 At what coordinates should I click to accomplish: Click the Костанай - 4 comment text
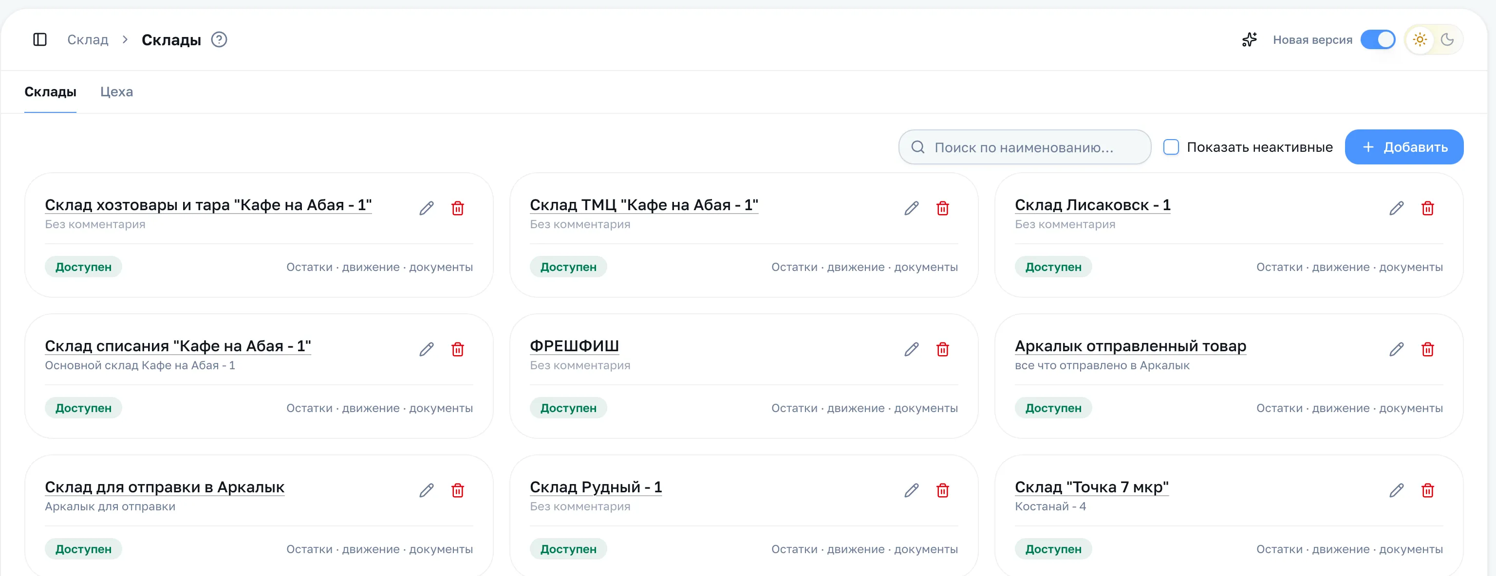coord(1050,506)
